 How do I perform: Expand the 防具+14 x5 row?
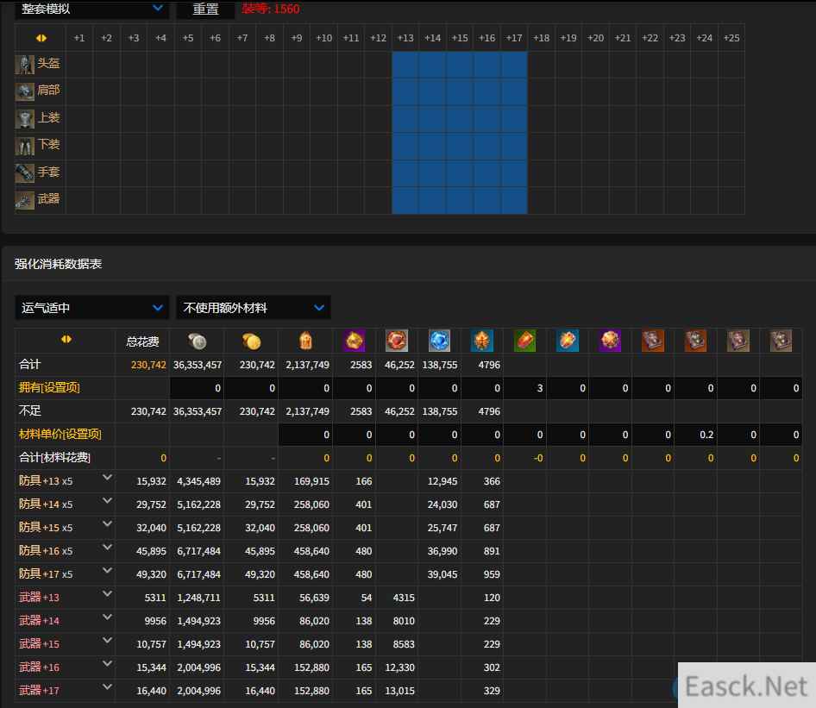pos(107,501)
